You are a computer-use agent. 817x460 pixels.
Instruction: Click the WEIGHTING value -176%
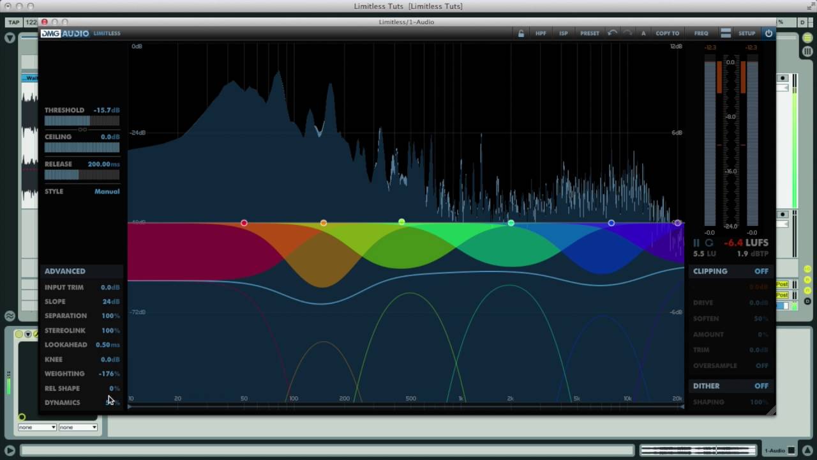pos(109,374)
